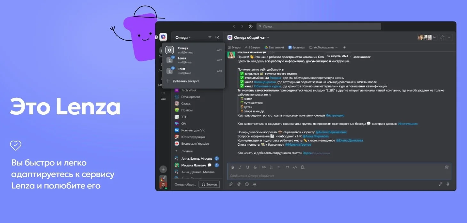Select the Omega account in switcher
The width and height of the screenshot is (467, 223).
tap(193, 50)
